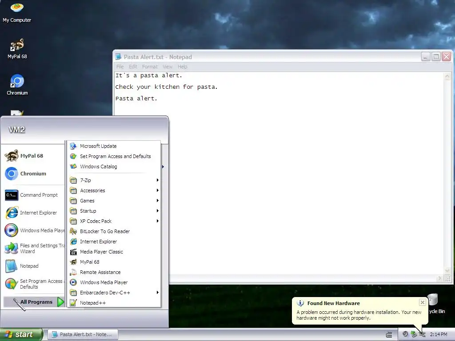Viewport: 455px width, 341px height.
Task: Open All Programs menu
Action: [34, 302]
